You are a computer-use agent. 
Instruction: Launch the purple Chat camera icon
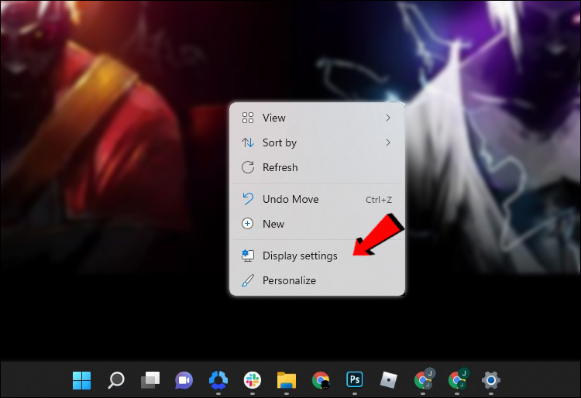pyautogui.click(x=184, y=380)
